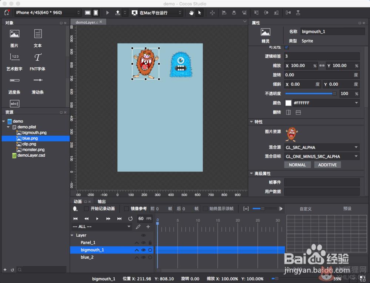The width and height of the screenshot is (370, 283).
Task: Open 混合目标 GL_ONE_MINUS_SRC_ALPHA dropdown
Action: coord(322,157)
